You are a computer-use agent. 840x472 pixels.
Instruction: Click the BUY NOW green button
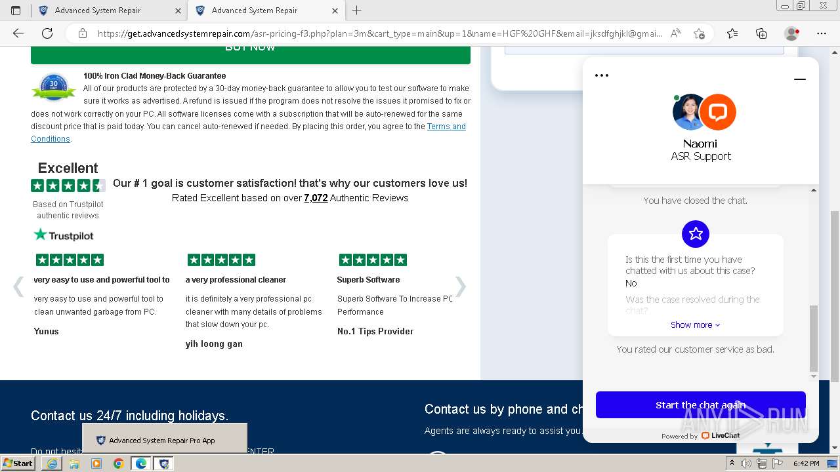click(x=251, y=54)
